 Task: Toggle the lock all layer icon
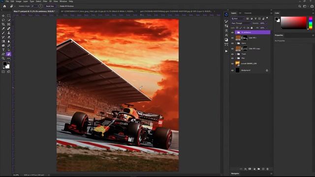click(252, 28)
